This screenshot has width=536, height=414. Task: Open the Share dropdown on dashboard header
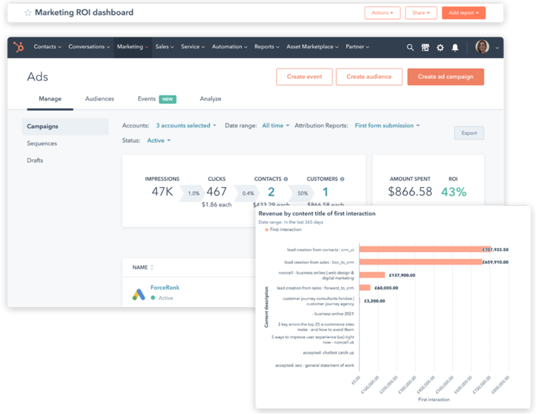tap(421, 13)
